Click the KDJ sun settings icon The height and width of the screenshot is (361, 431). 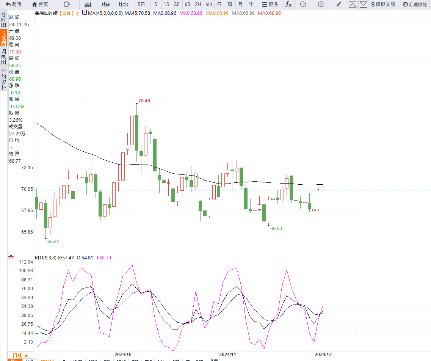tap(11, 257)
